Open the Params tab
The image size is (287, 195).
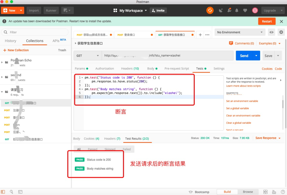click(x=82, y=69)
